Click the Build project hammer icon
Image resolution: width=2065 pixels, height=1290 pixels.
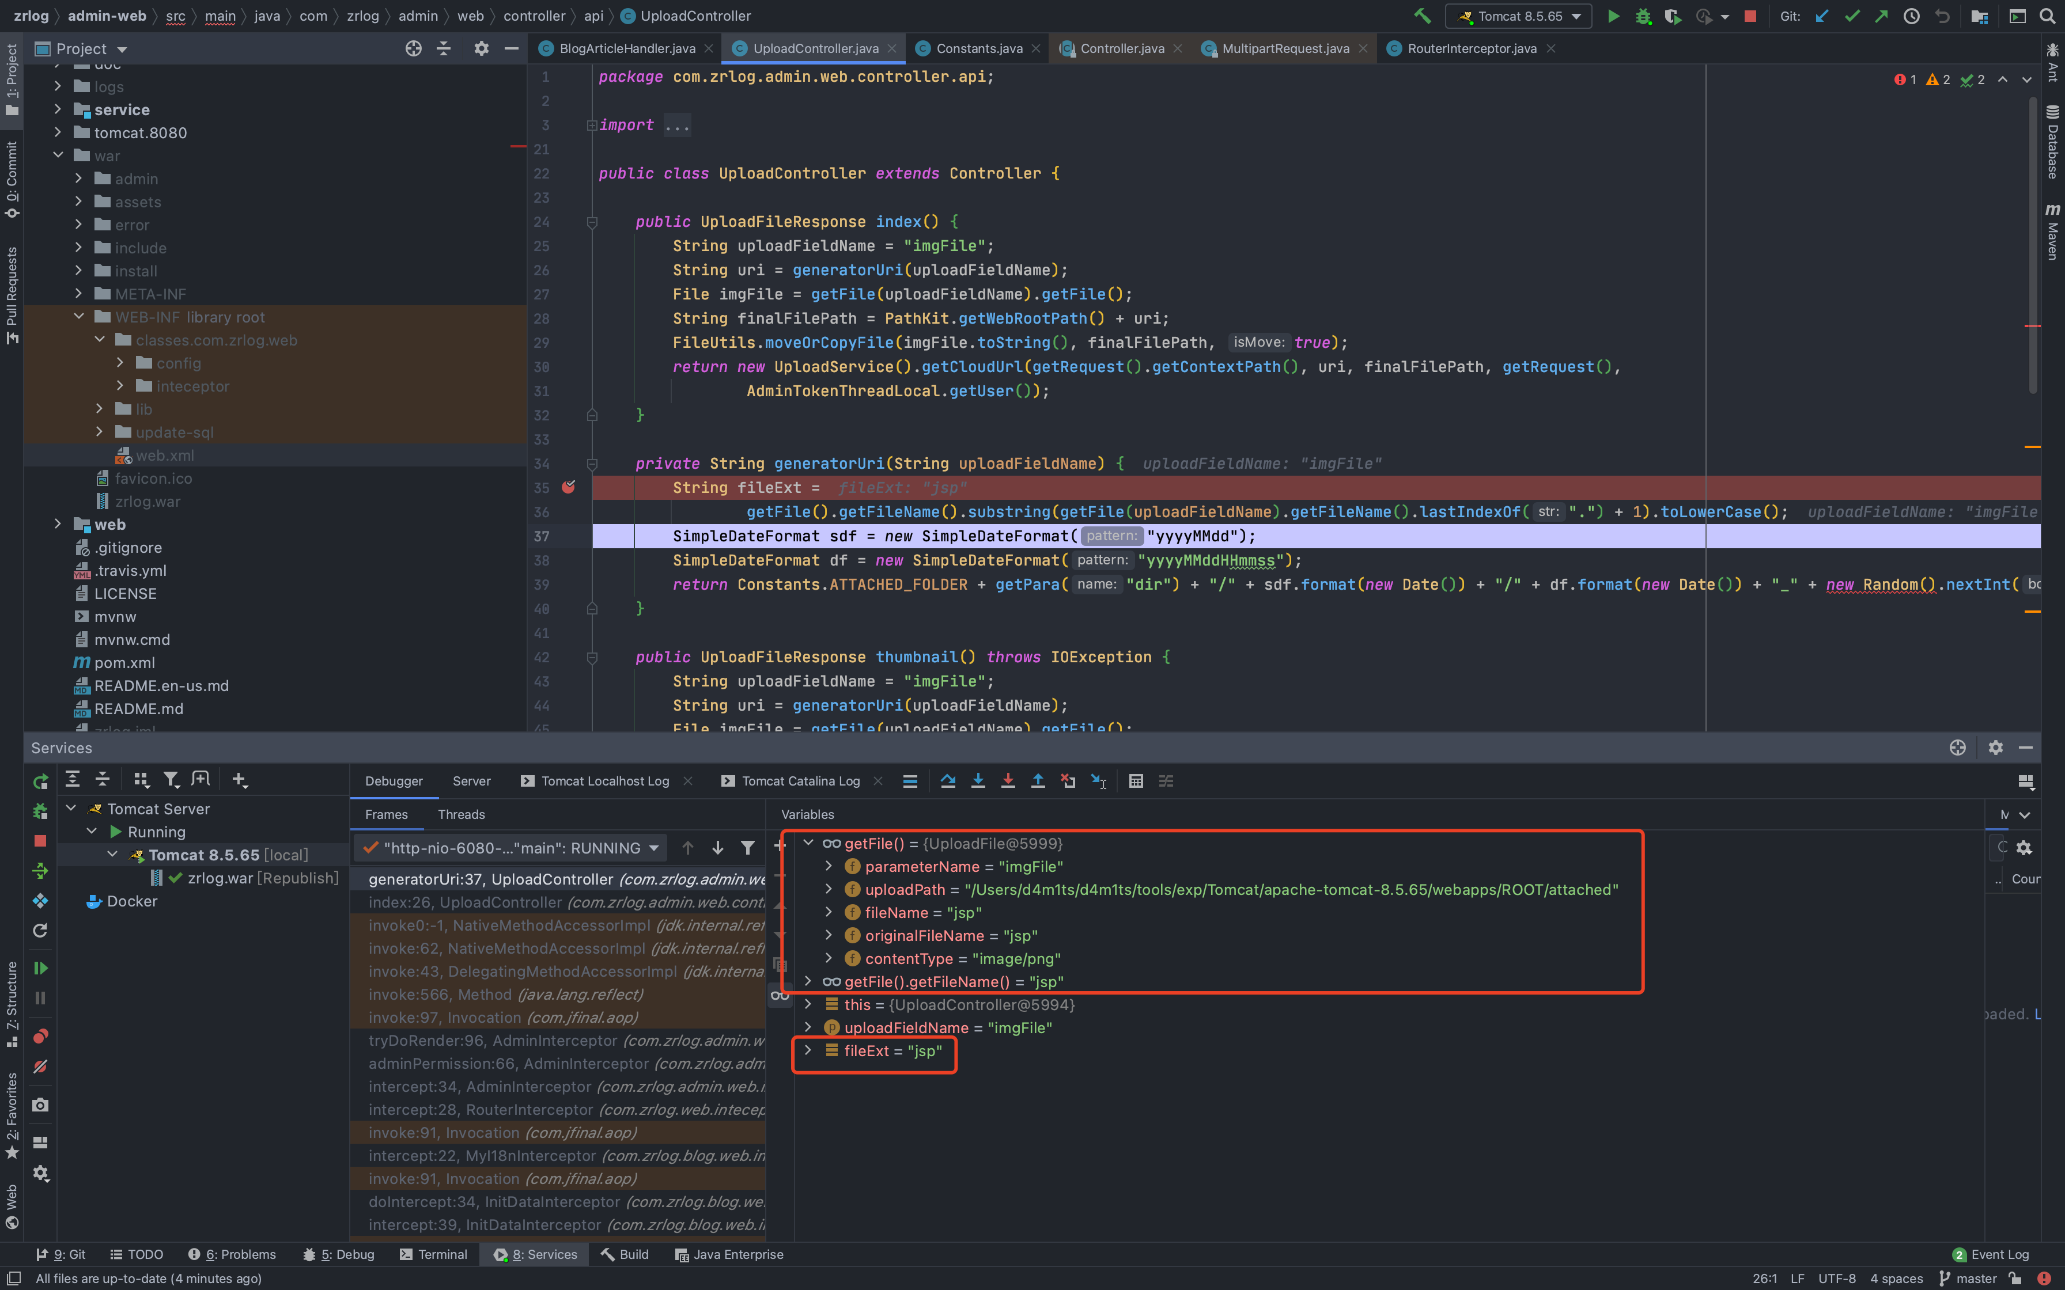tap(1421, 16)
